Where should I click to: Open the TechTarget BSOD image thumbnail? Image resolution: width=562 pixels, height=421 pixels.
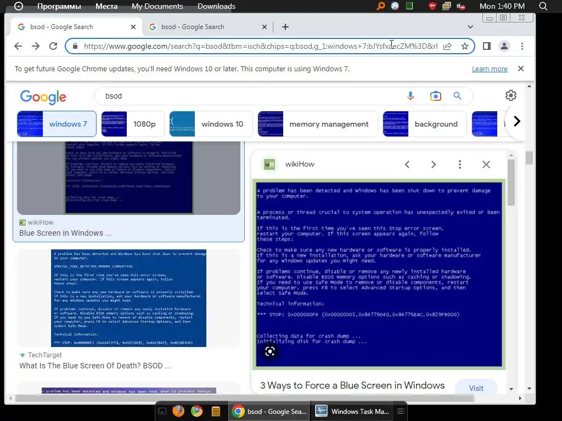pyautogui.click(x=128, y=298)
